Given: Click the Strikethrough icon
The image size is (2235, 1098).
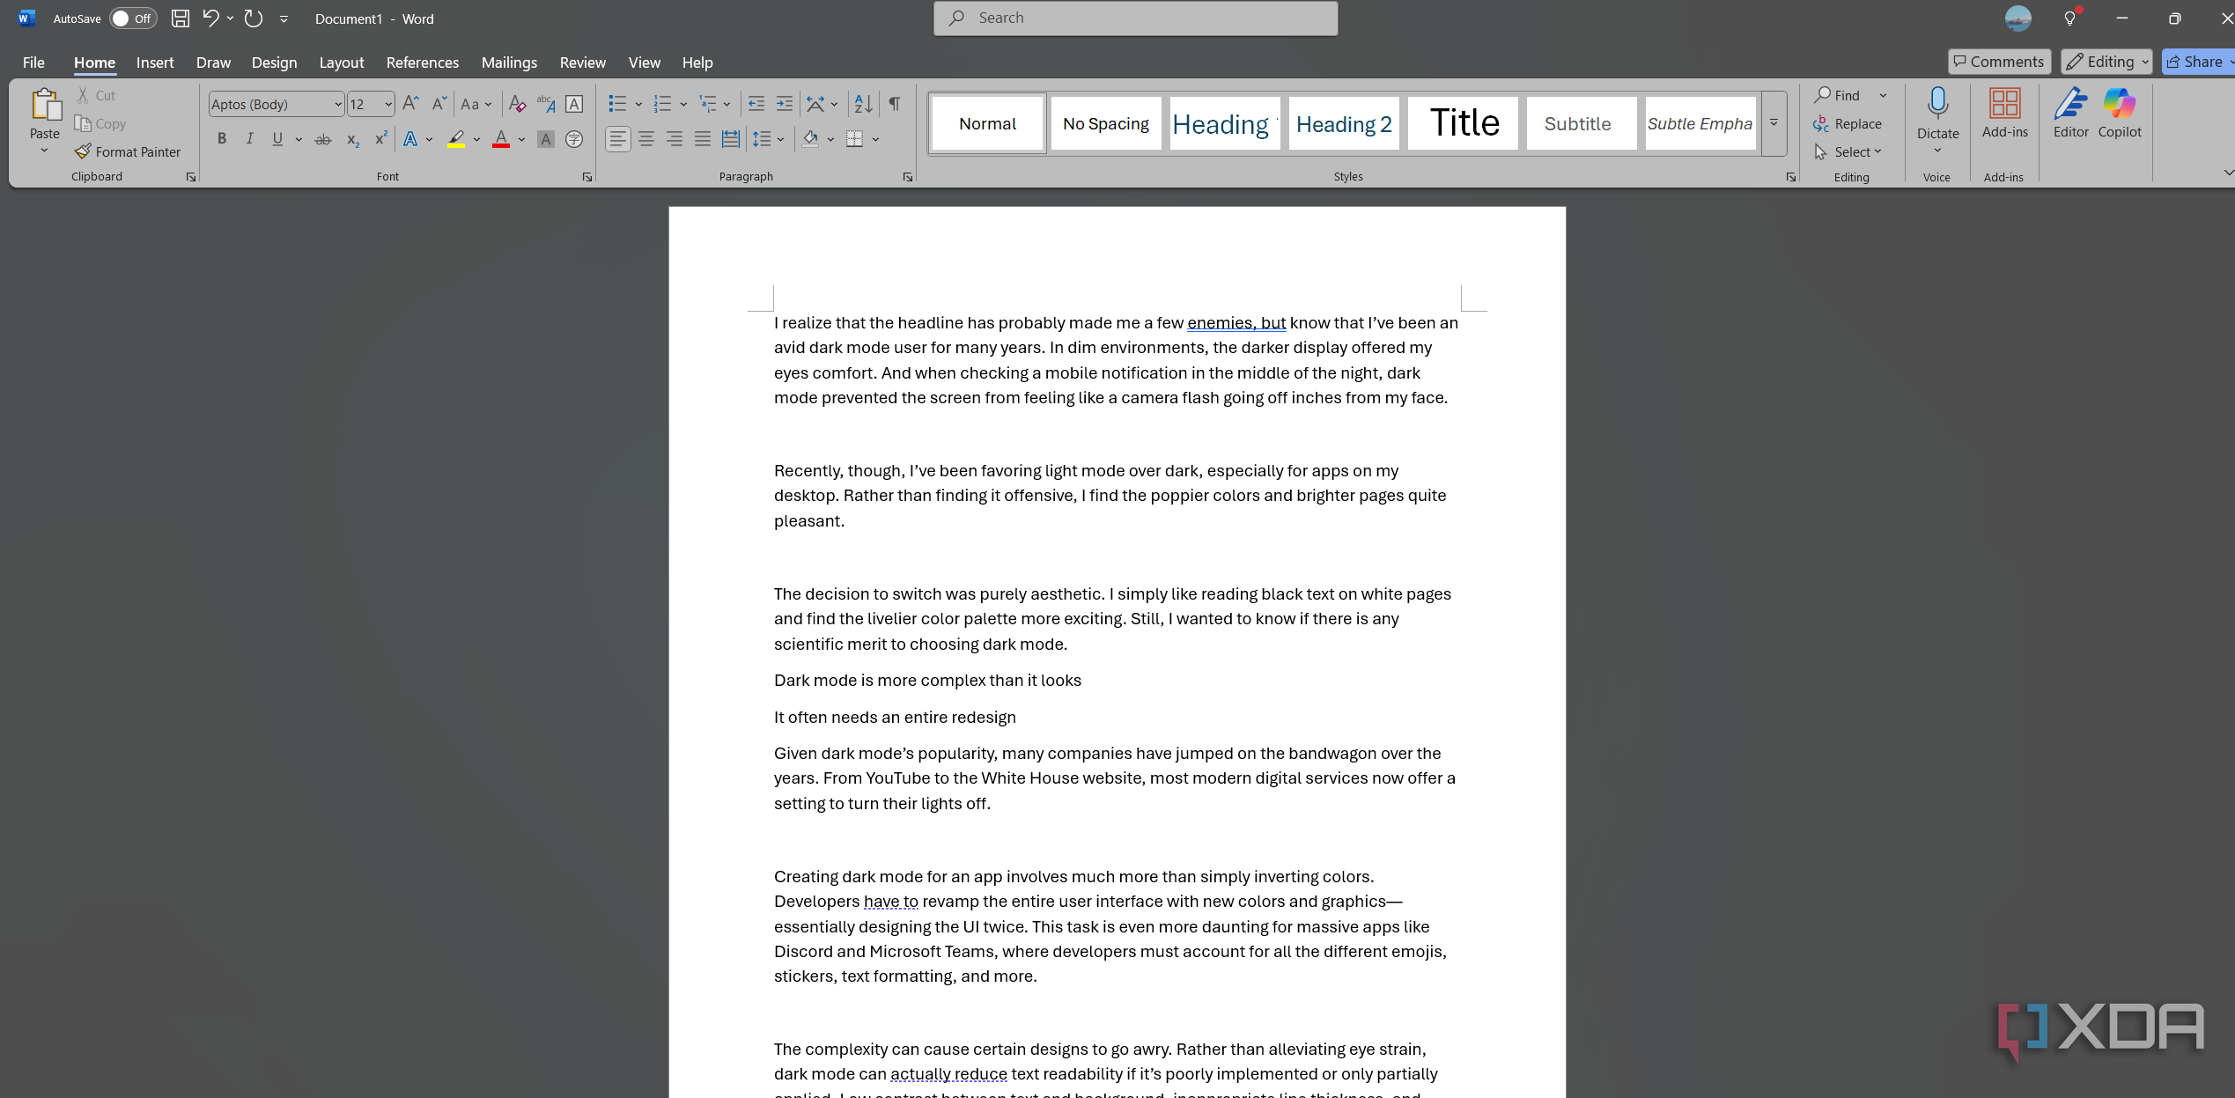Looking at the screenshot, I should 323,139.
